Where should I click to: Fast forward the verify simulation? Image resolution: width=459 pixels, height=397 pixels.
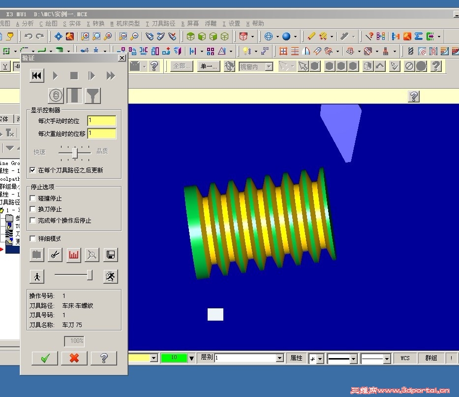point(111,76)
